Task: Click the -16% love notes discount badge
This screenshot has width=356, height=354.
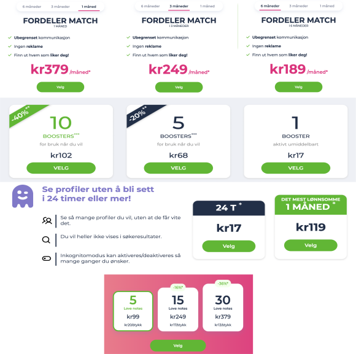Action: (x=178, y=287)
